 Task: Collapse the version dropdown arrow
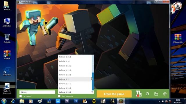92,92
